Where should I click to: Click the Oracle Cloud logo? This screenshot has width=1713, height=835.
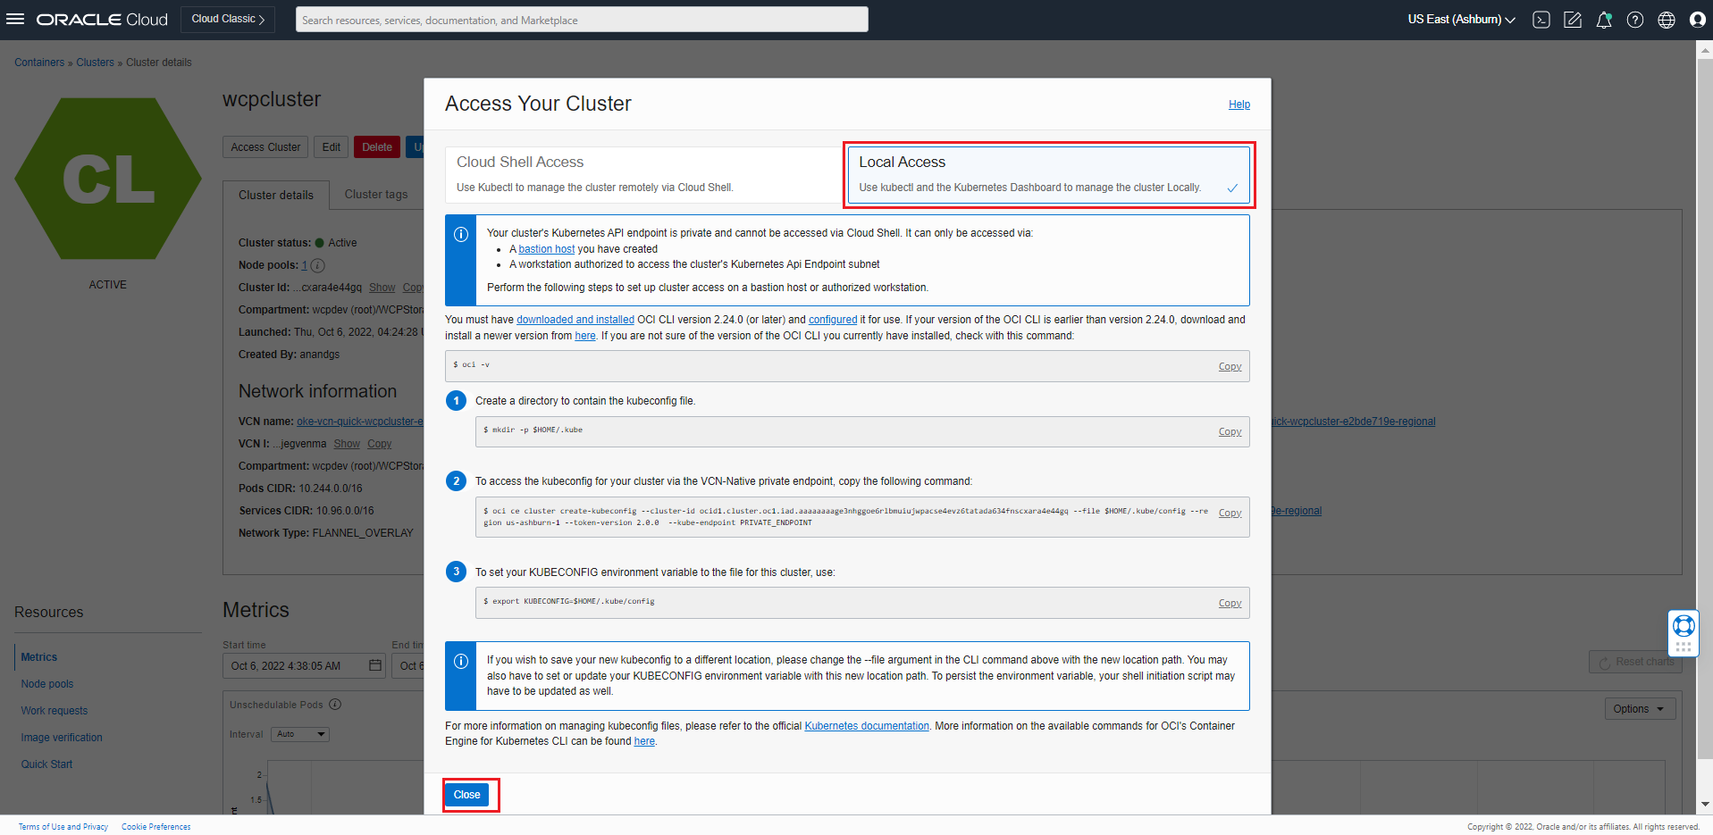tap(102, 20)
